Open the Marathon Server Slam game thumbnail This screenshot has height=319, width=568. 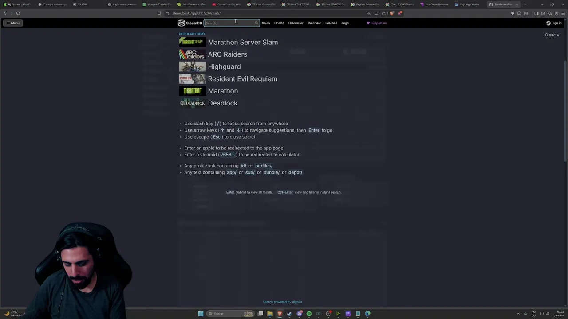[x=192, y=42]
